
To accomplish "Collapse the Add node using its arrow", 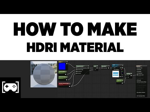I will click(x=97, y=66).
